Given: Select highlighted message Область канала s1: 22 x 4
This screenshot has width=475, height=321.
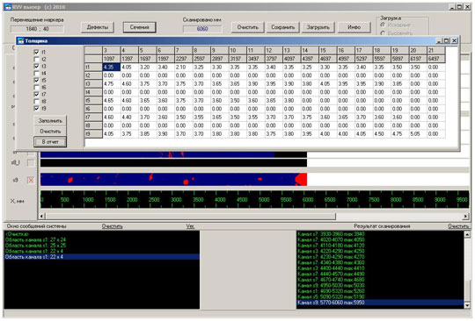Looking at the screenshot, I should pyautogui.click(x=102, y=257).
